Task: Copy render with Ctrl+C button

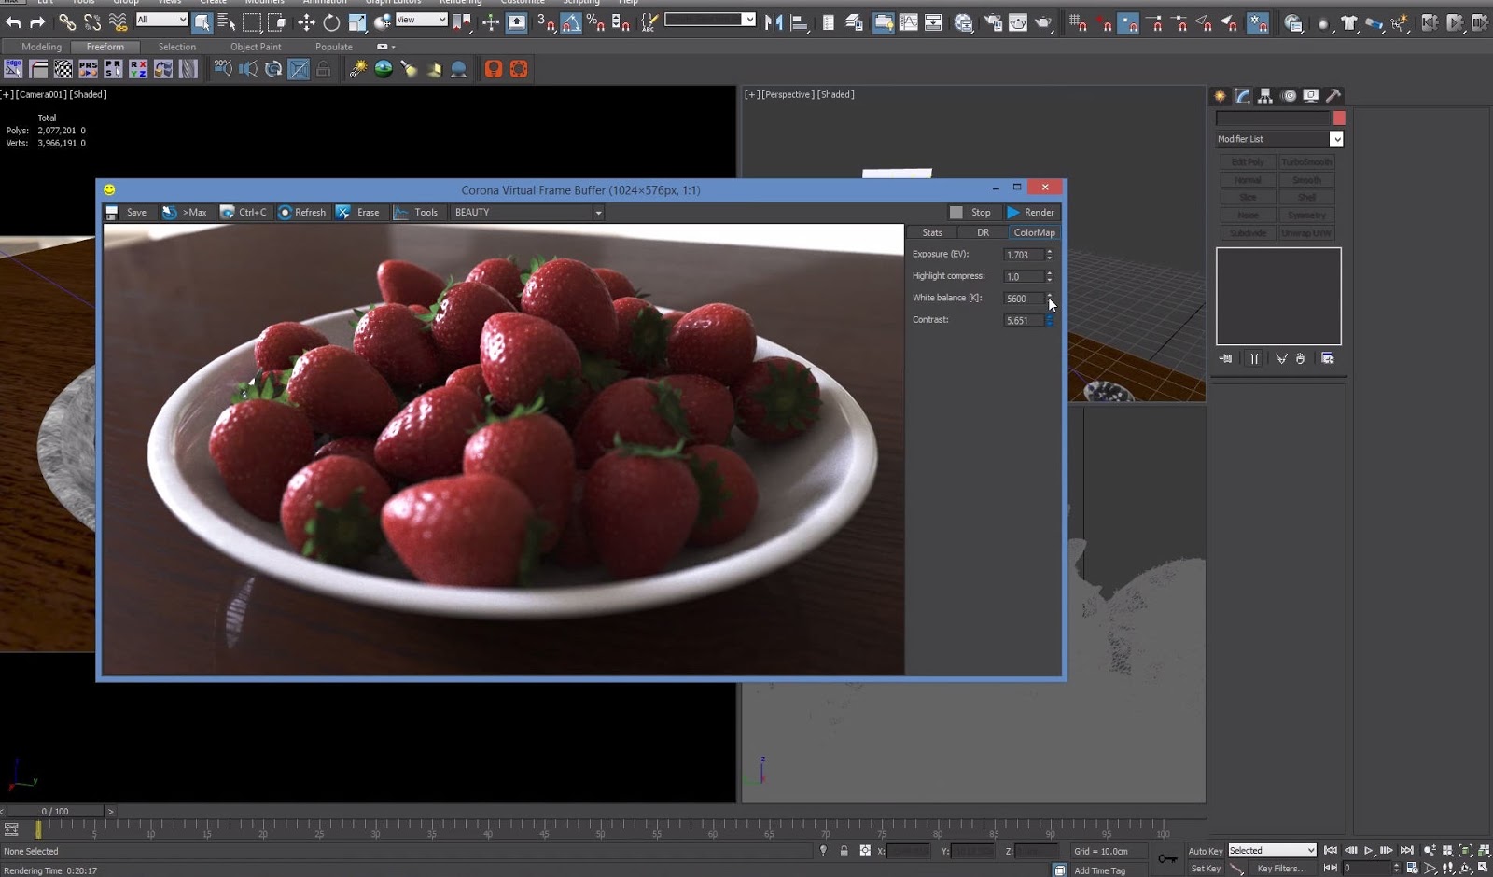Action: tap(244, 213)
